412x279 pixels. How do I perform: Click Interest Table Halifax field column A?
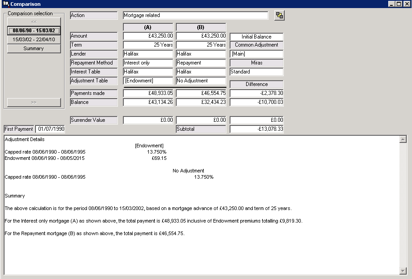[148, 72]
